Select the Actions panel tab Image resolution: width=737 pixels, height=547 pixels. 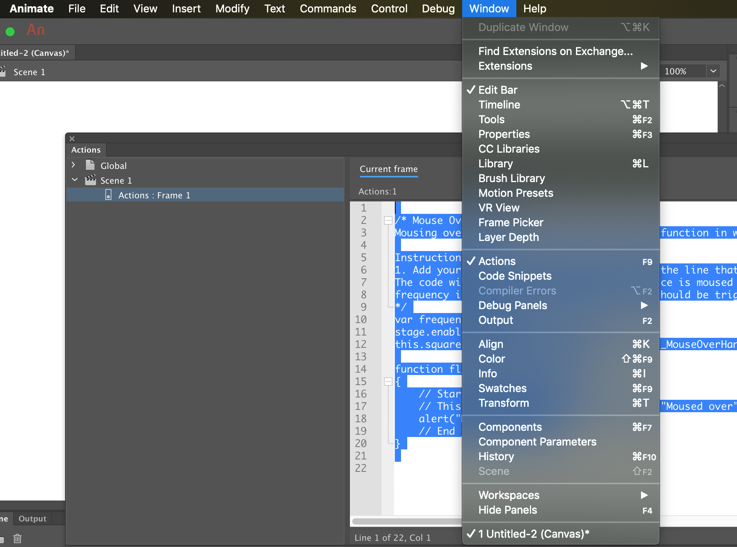(86, 150)
